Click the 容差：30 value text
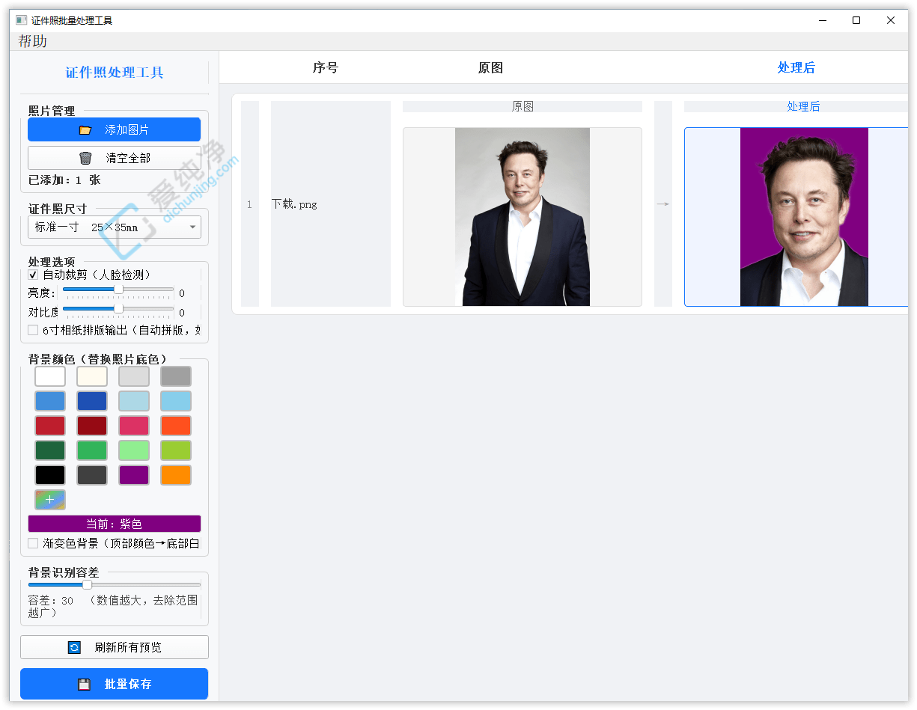917x710 pixels. pyautogui.click(x=51, y=601)
